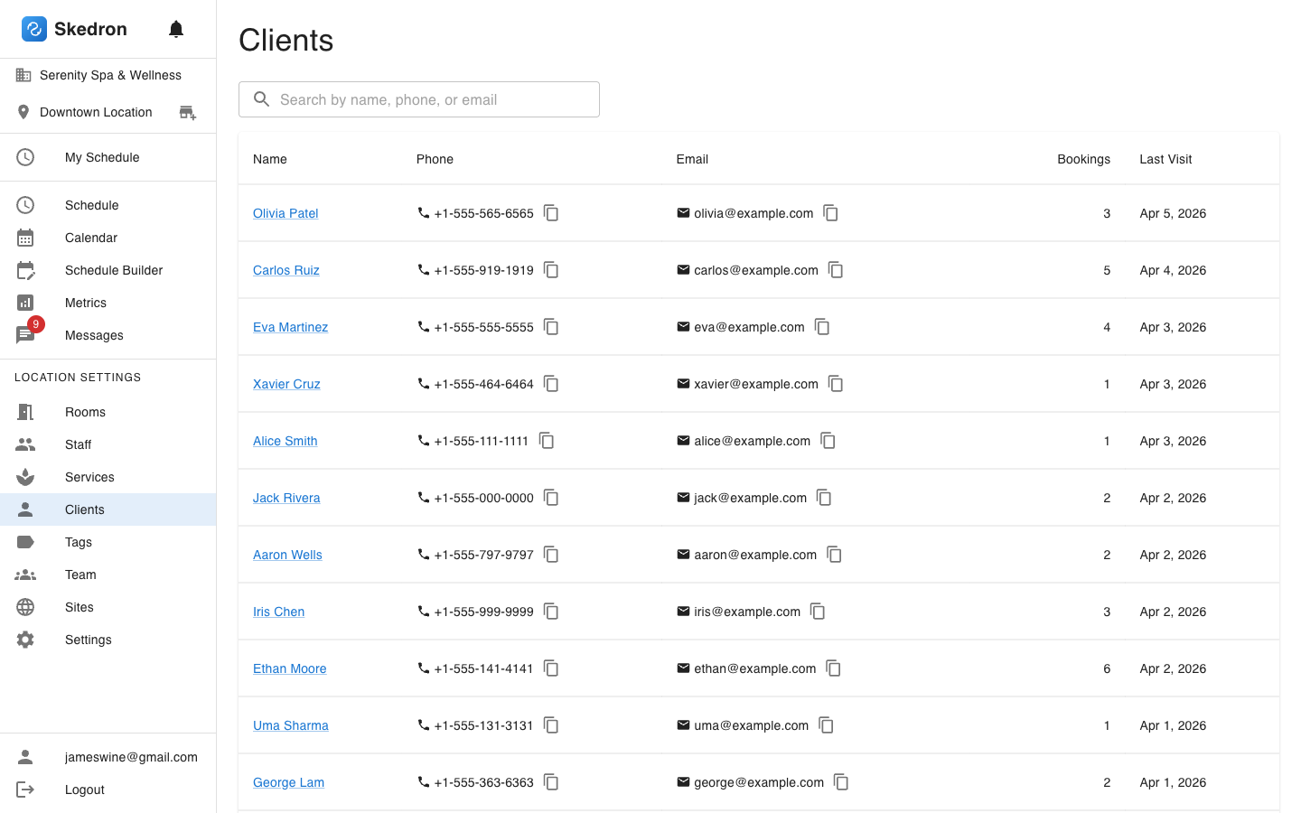Open location Settings
Screen dimensions: 1301x813
[x=108, y=640]
